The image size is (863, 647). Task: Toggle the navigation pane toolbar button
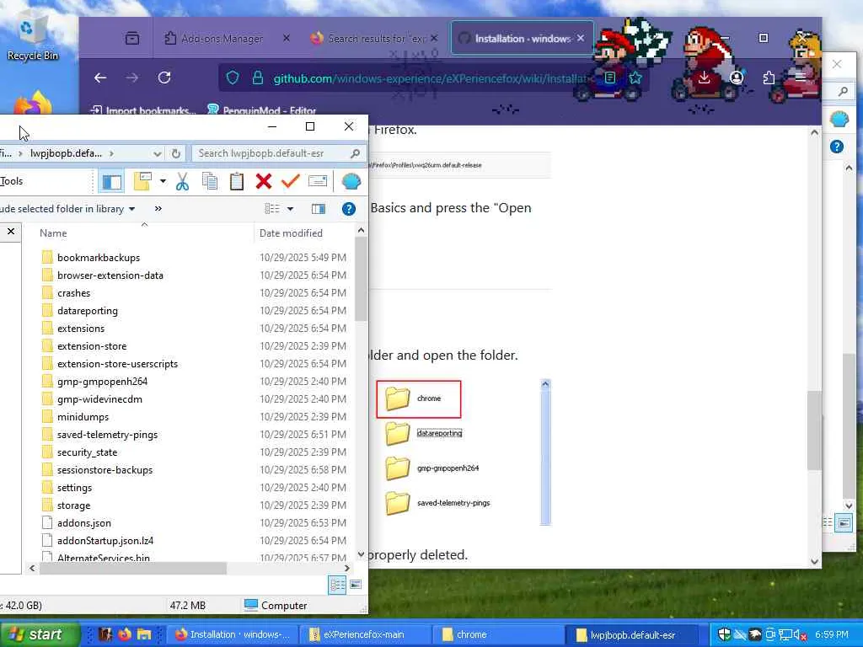pyautogui.click(x=112, y=182)
